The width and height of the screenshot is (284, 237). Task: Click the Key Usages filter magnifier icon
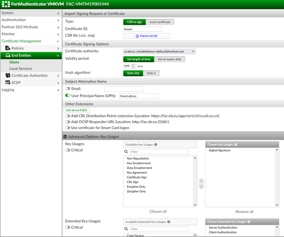coord(126,152)
